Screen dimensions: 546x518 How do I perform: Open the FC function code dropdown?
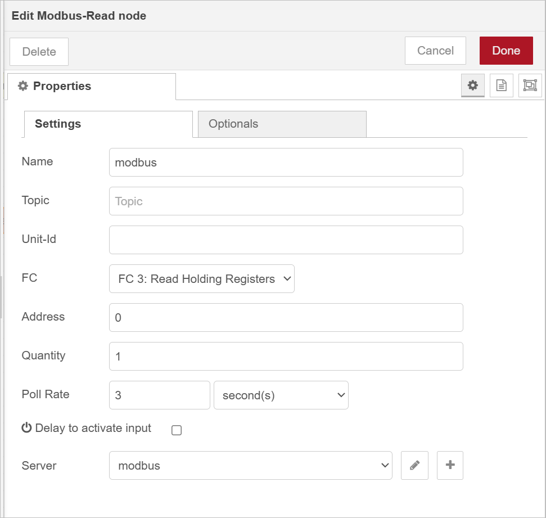click(201, 279)
